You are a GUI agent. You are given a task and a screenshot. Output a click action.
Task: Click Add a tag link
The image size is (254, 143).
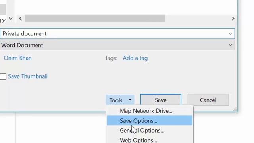pyautogui.click(x=135, y=58)
